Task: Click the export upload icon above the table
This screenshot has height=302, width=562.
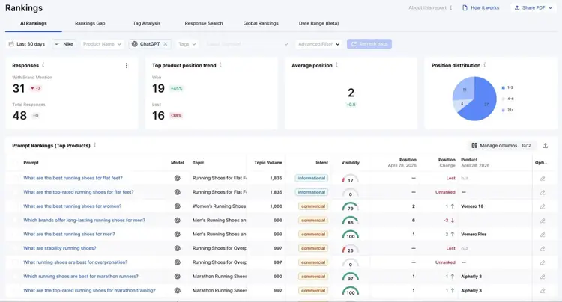Action: (x=546, y=146)
